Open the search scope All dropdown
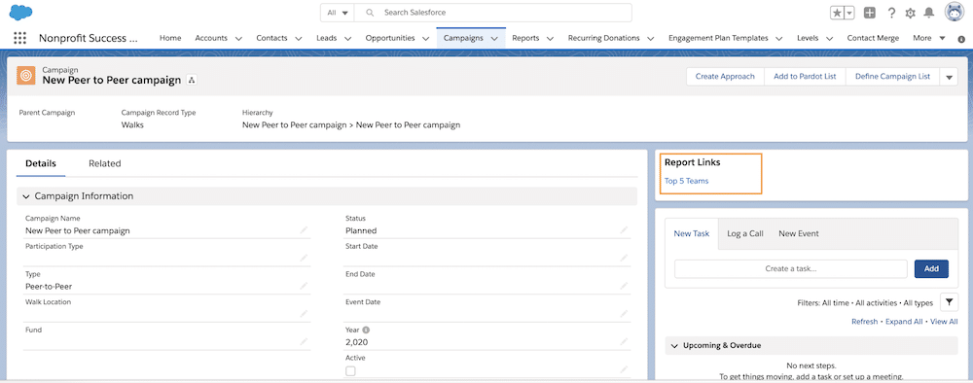 [338, 13]
